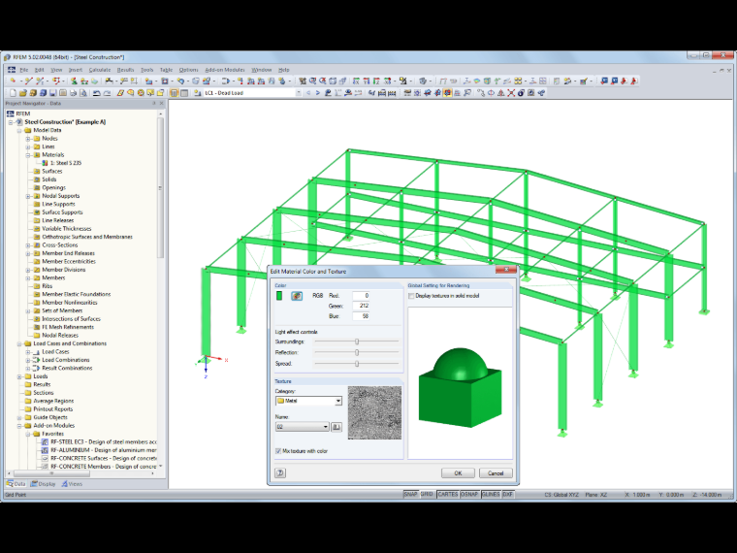Open the File menu
737x553 pixels.
[x=24, y=70]
